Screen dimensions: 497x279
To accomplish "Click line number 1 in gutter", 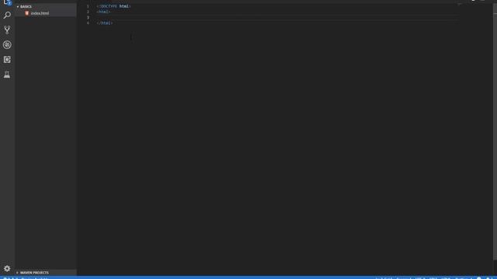I will point(88,6).
